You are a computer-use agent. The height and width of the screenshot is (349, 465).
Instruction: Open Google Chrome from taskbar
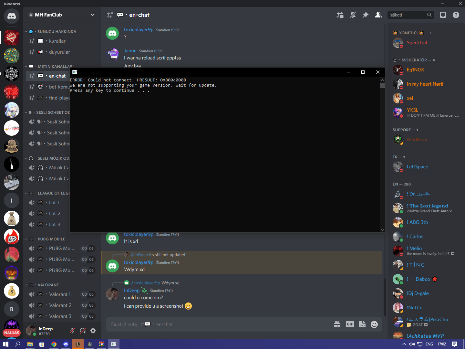click(x=54, y=344)
